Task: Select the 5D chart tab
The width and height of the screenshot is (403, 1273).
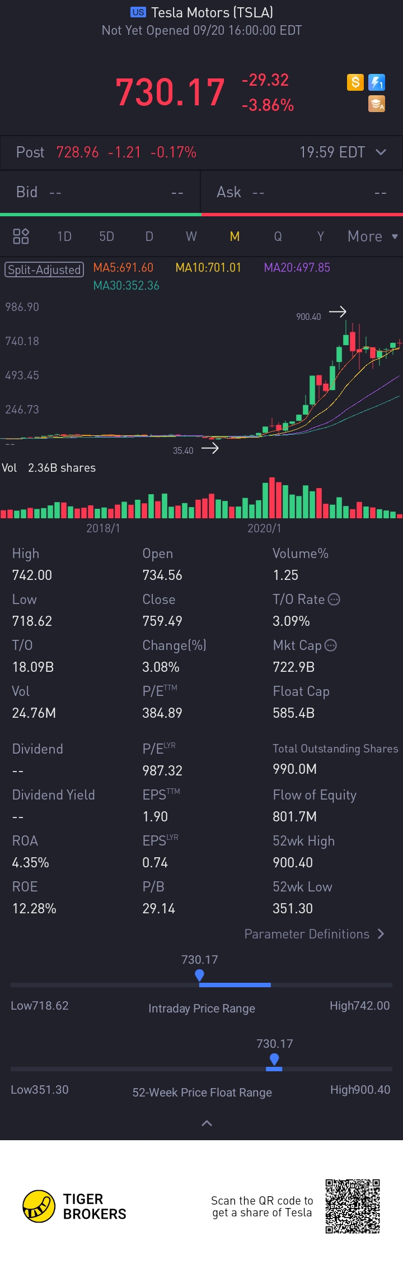Action: click(107, 236)
